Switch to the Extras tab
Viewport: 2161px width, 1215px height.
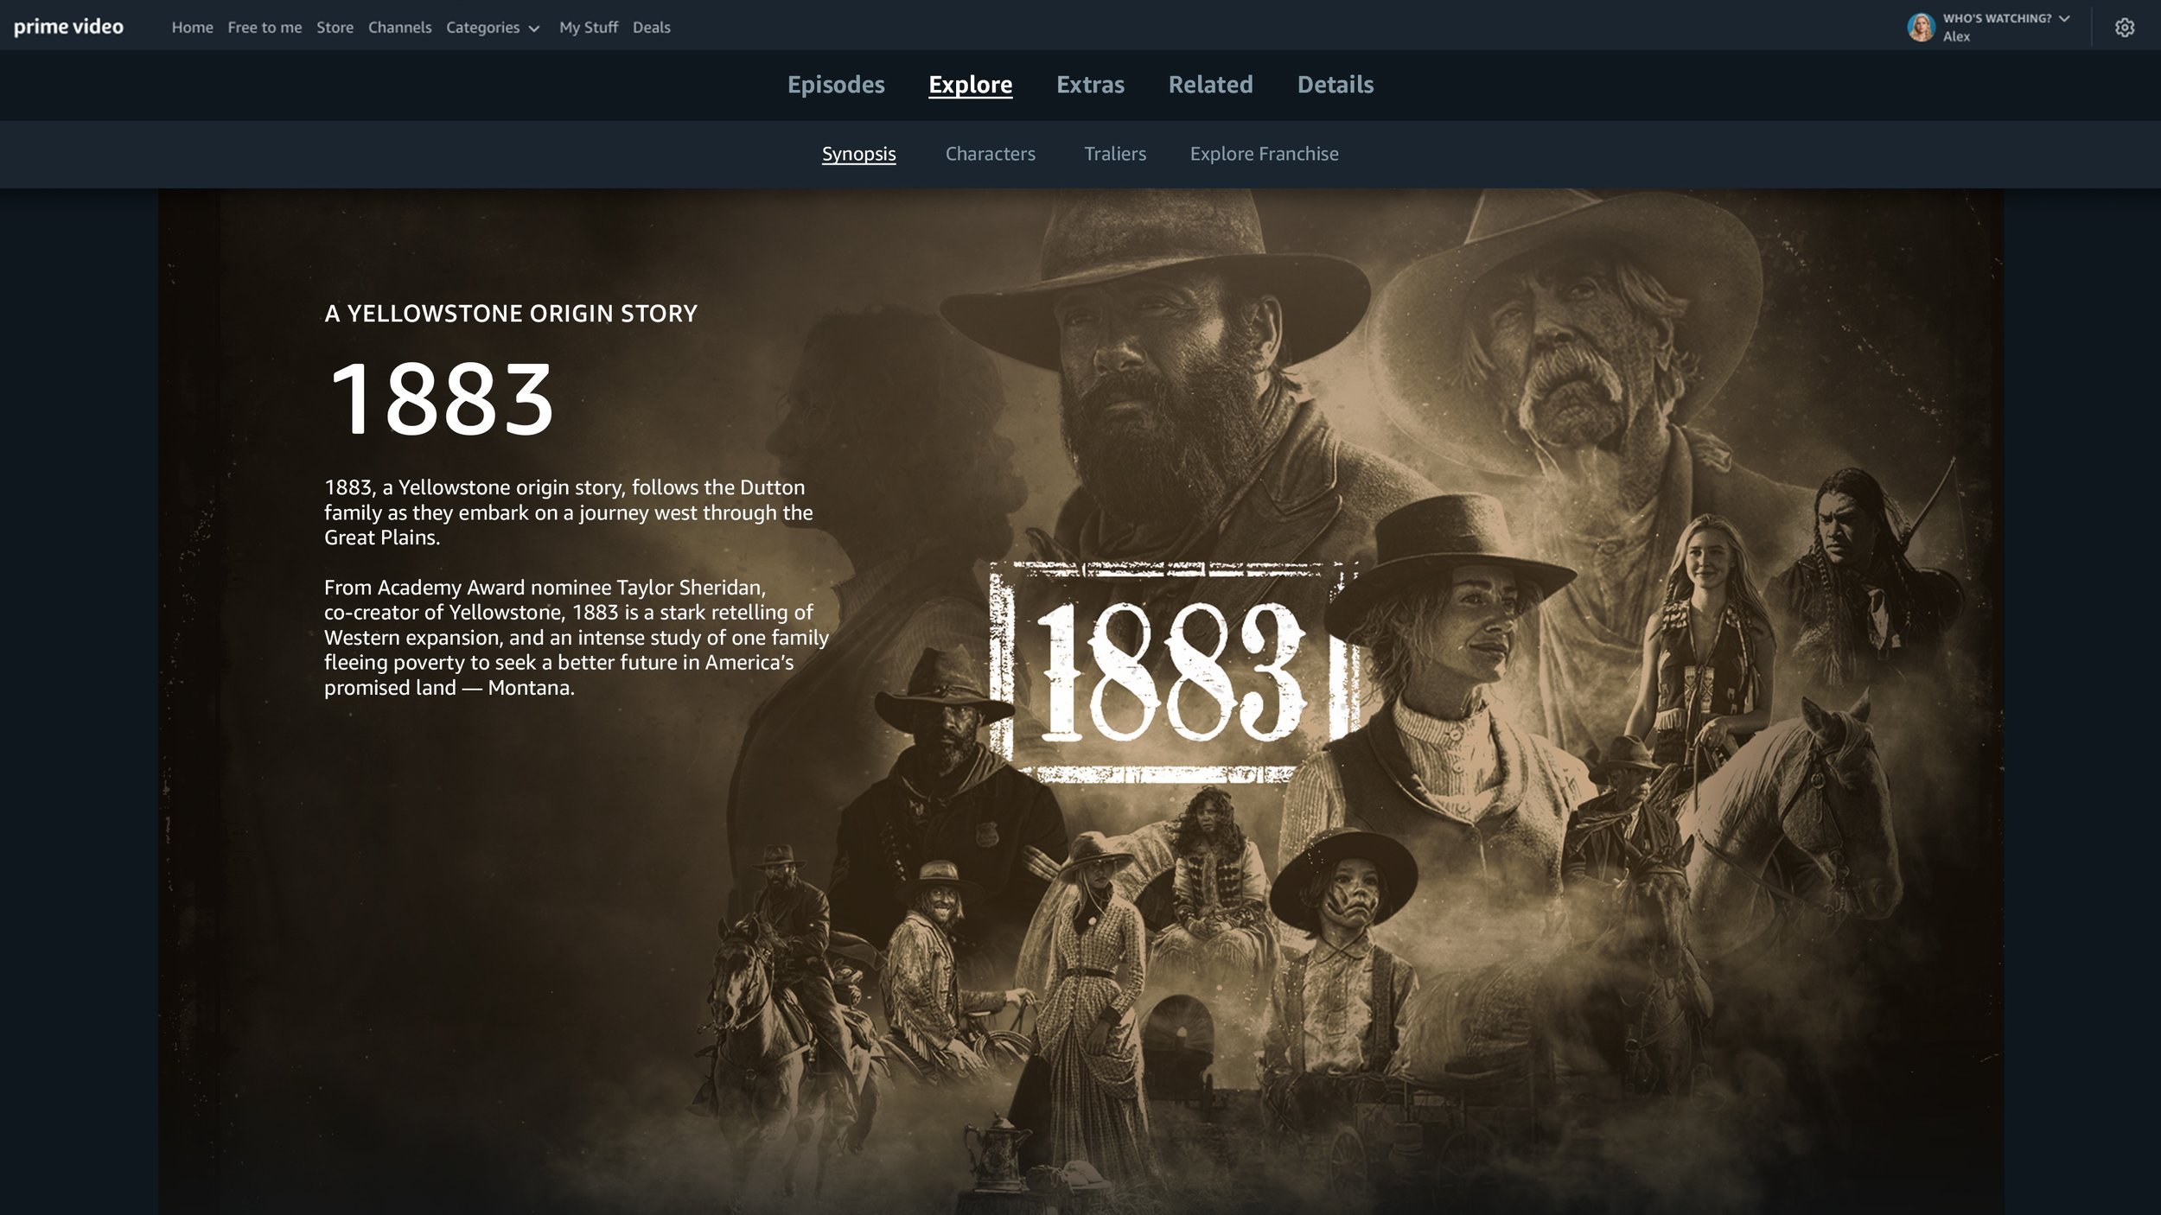[x=1090, y=85]
